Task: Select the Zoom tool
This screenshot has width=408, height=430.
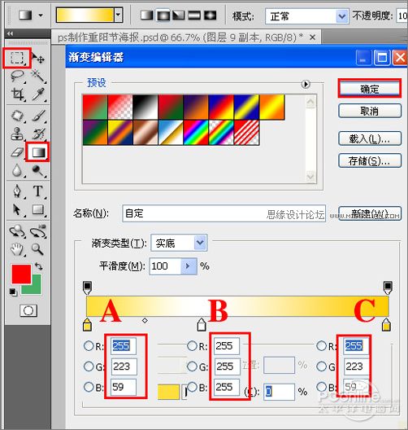Action: pos(37,249)
